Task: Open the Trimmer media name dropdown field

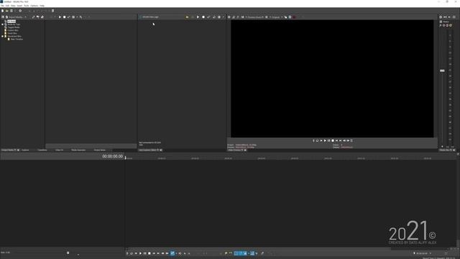Action: tap(162, 17)
